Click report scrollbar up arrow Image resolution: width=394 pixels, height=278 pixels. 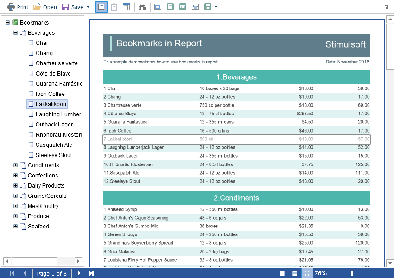(390, 19)
